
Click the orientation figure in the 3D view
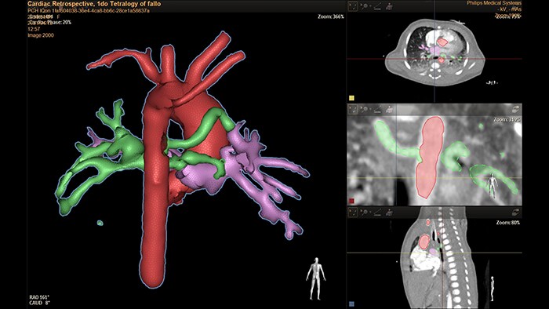click(x=316, y=279)
